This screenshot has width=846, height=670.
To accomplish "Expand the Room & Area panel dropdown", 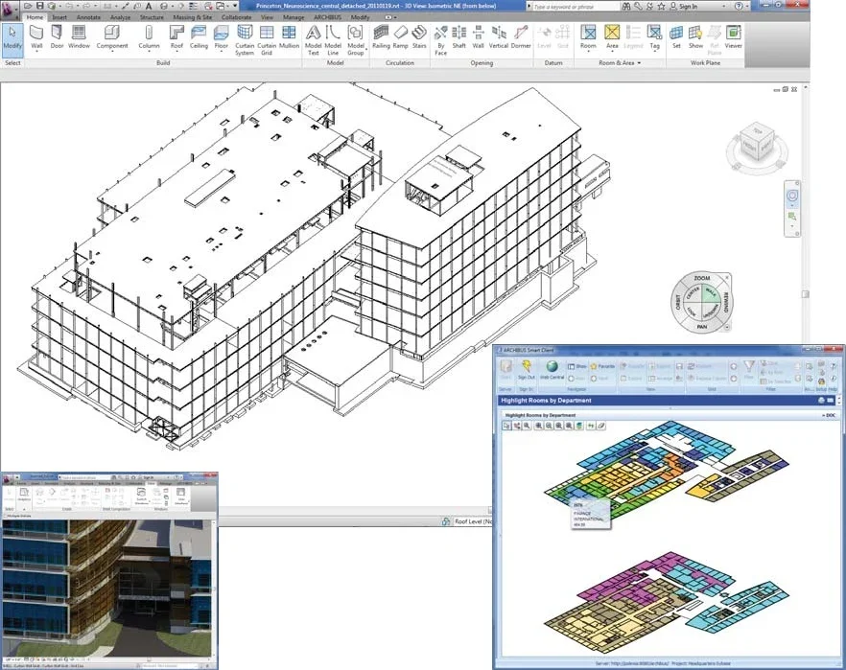I will point(640,63).
